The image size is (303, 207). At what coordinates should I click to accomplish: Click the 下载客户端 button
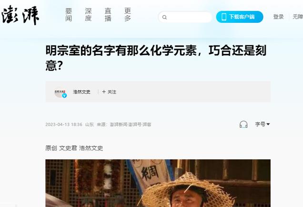pos(240,17)
